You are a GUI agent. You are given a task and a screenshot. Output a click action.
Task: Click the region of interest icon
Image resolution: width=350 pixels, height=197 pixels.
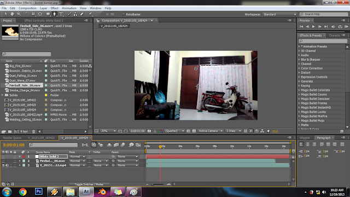pos(126,131)
